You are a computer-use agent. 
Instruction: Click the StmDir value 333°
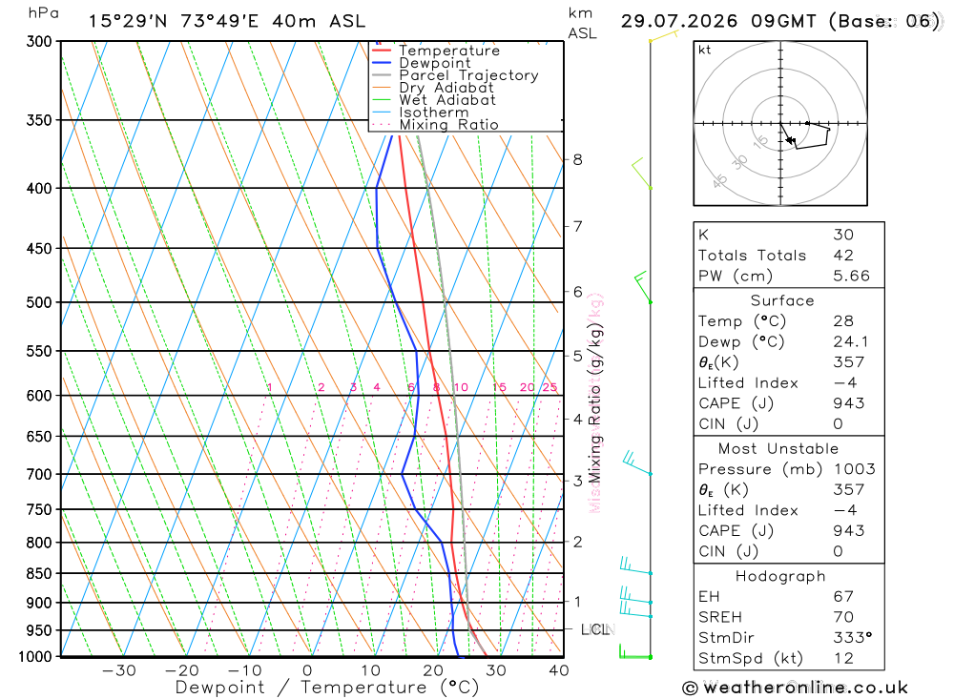pyautogui.click(x=852, y=638)
